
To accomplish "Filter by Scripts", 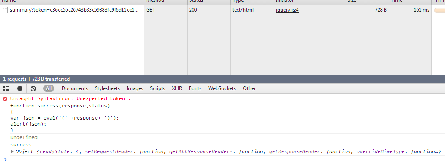I will pyautogui.click(x=157, y=88).
